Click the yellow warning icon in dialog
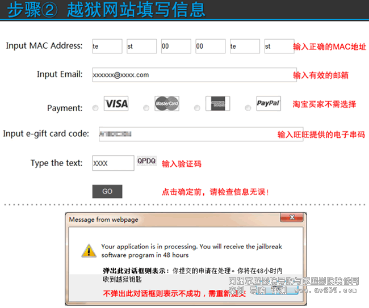 (x=88, y=250)
